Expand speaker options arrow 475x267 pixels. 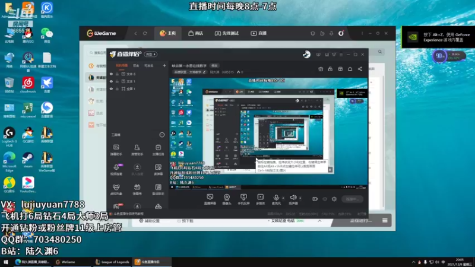(300, 198)
